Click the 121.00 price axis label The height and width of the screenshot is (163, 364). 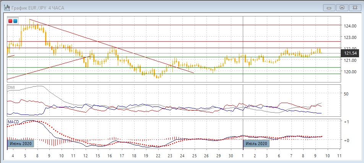tap(350, 60)
